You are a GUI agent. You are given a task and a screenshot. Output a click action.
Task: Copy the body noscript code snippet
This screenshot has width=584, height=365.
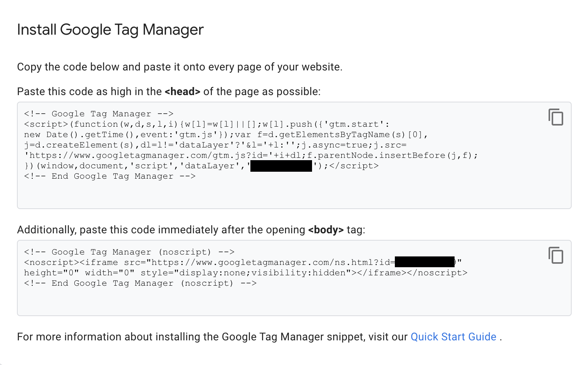[x=555, y=256]
